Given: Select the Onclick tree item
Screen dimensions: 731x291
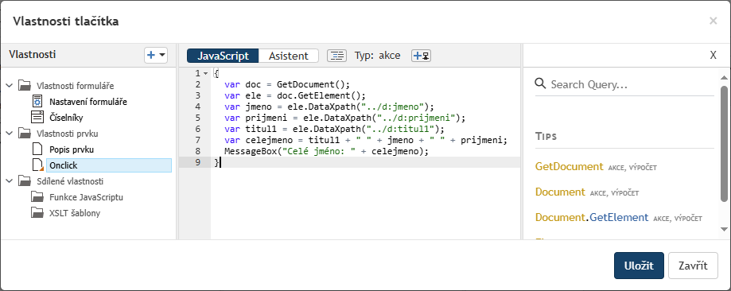Looking at the screenshot, I should 109,165.
